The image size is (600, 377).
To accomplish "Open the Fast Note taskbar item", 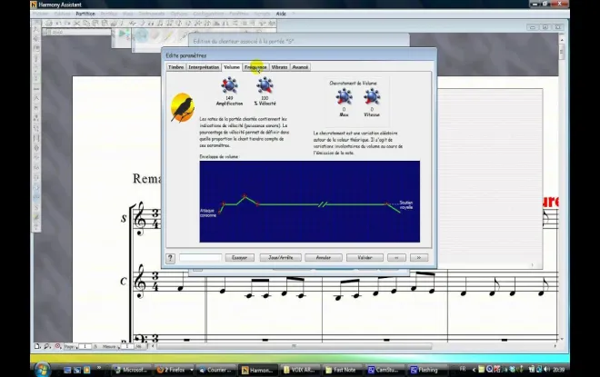I will 341,370.
